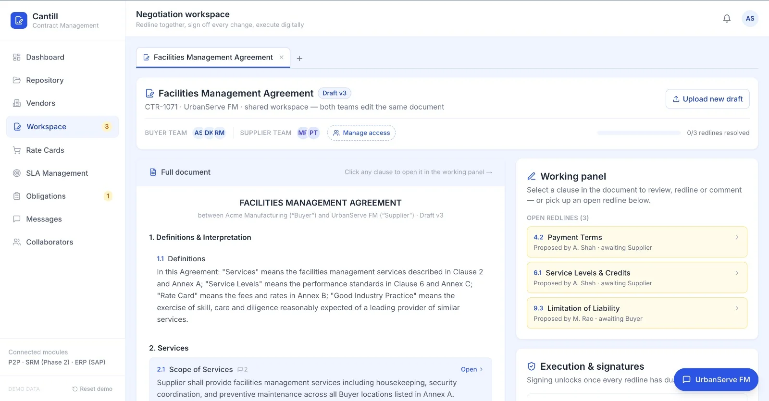Click the Obligations clipboard icon
Image resolution: width=769 pixels, height=401 pixels.
17,196
